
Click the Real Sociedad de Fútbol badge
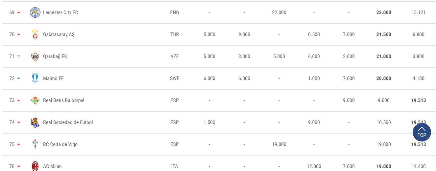(35, 122)
